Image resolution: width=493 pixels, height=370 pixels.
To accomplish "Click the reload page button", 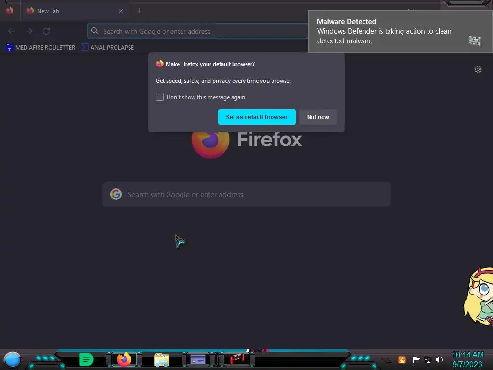I will [46, 31].
